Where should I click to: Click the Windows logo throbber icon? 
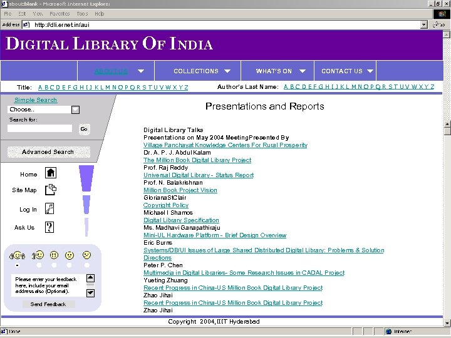(442, 14)
